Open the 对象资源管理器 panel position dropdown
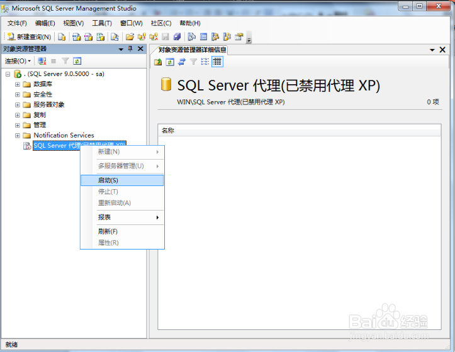 click(121, 49)
